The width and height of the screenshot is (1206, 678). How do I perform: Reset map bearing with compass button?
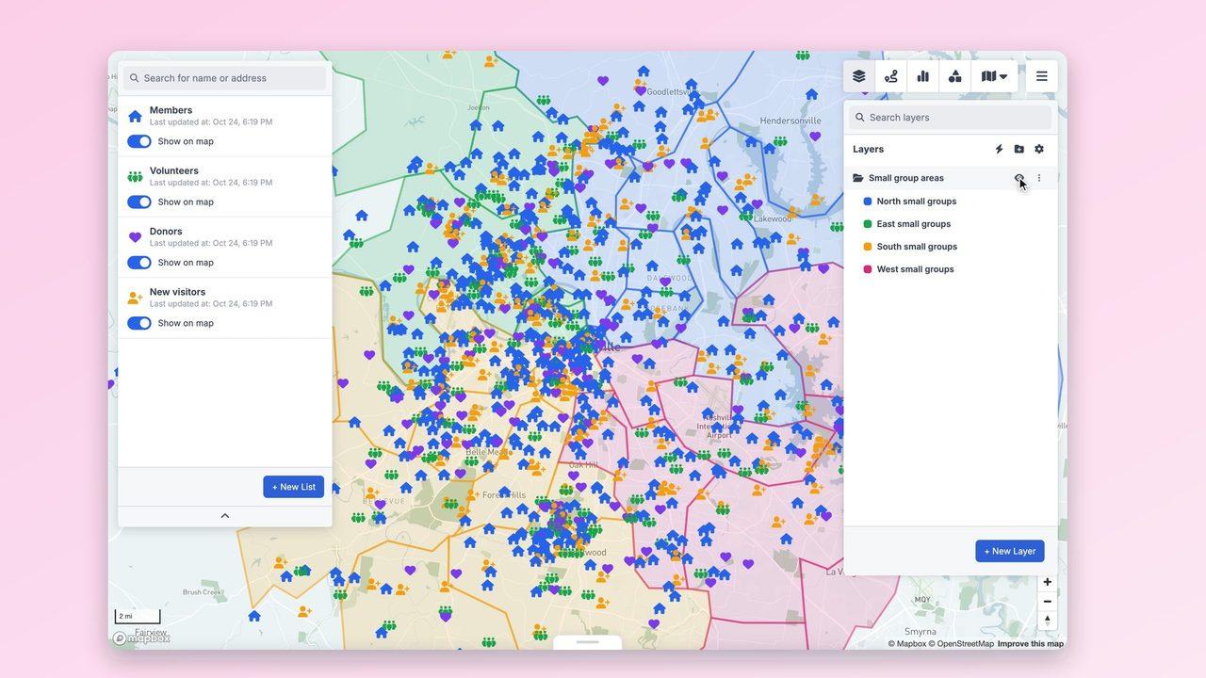(x=1047, y=621)
